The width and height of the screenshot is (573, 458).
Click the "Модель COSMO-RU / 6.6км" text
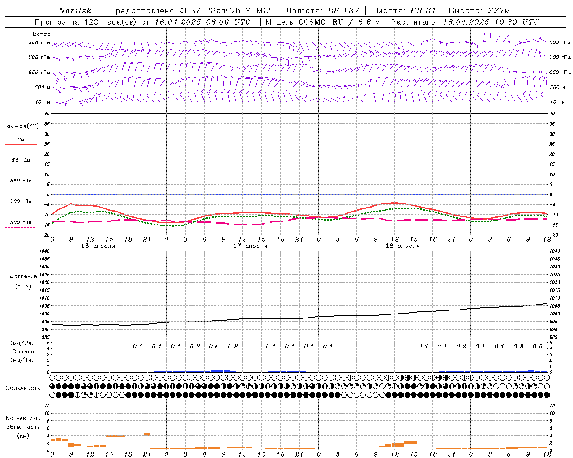(x=322, y=22)
